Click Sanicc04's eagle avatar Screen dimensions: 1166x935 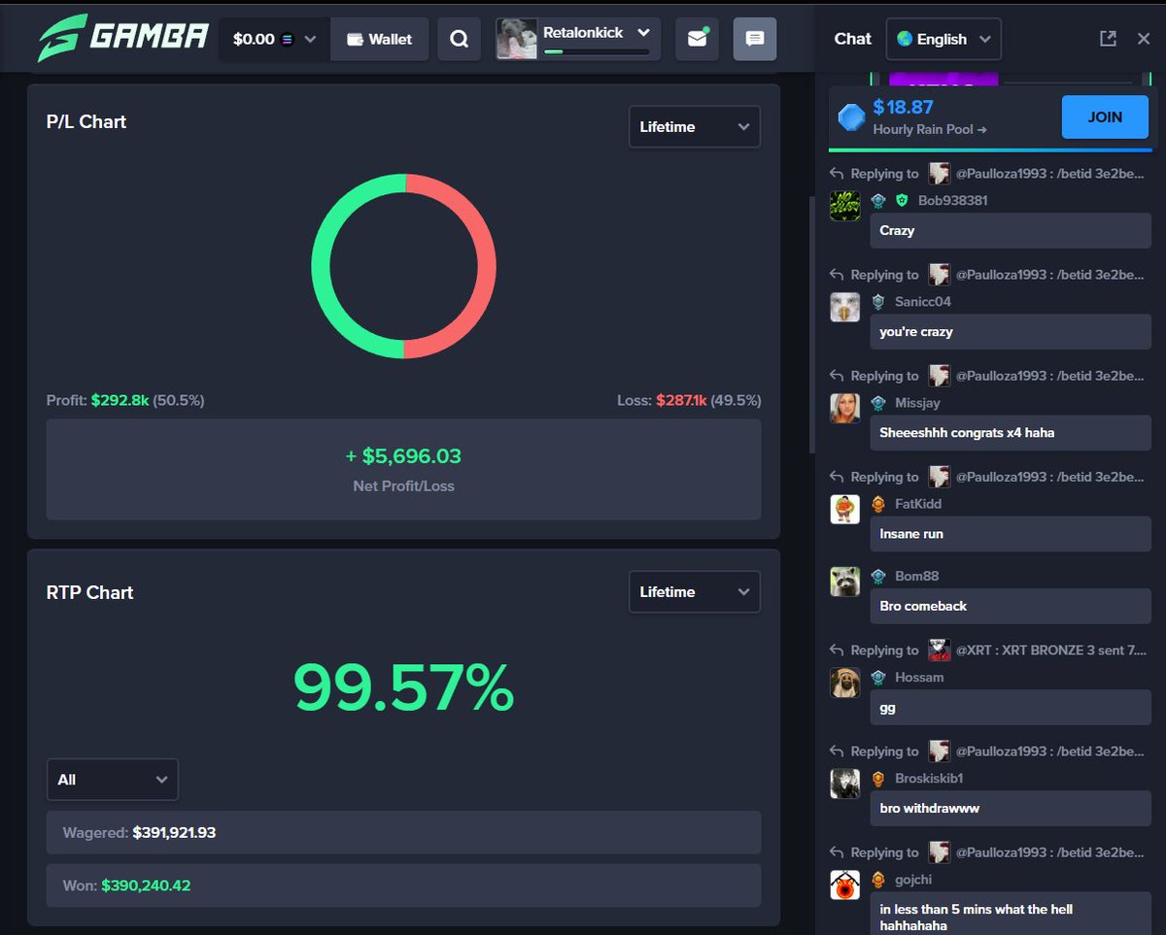click(845, 307)
